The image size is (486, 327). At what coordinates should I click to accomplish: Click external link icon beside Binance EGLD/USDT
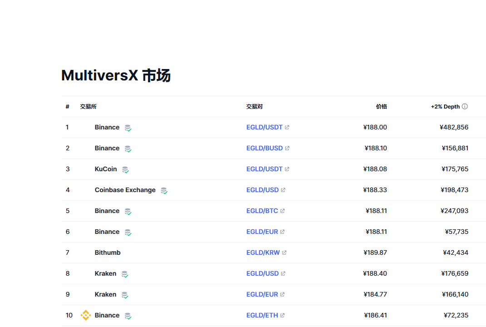pyautogui.click(x=287, y=127)
